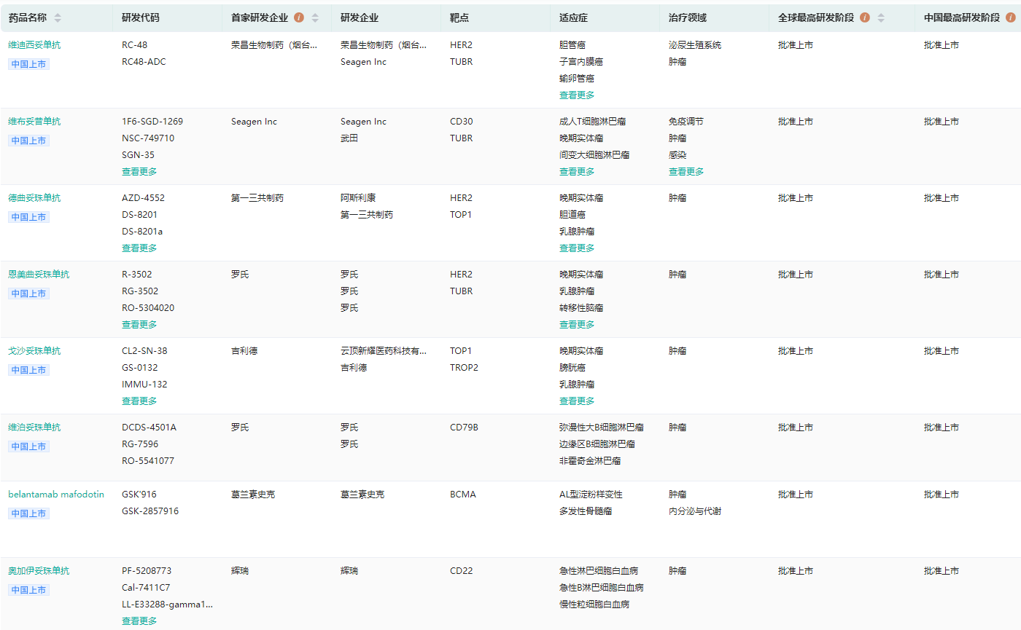Select the R&D code RC48-ADC
The height and width of the screenshot is (630, 1021).
(x=144, y=62)
